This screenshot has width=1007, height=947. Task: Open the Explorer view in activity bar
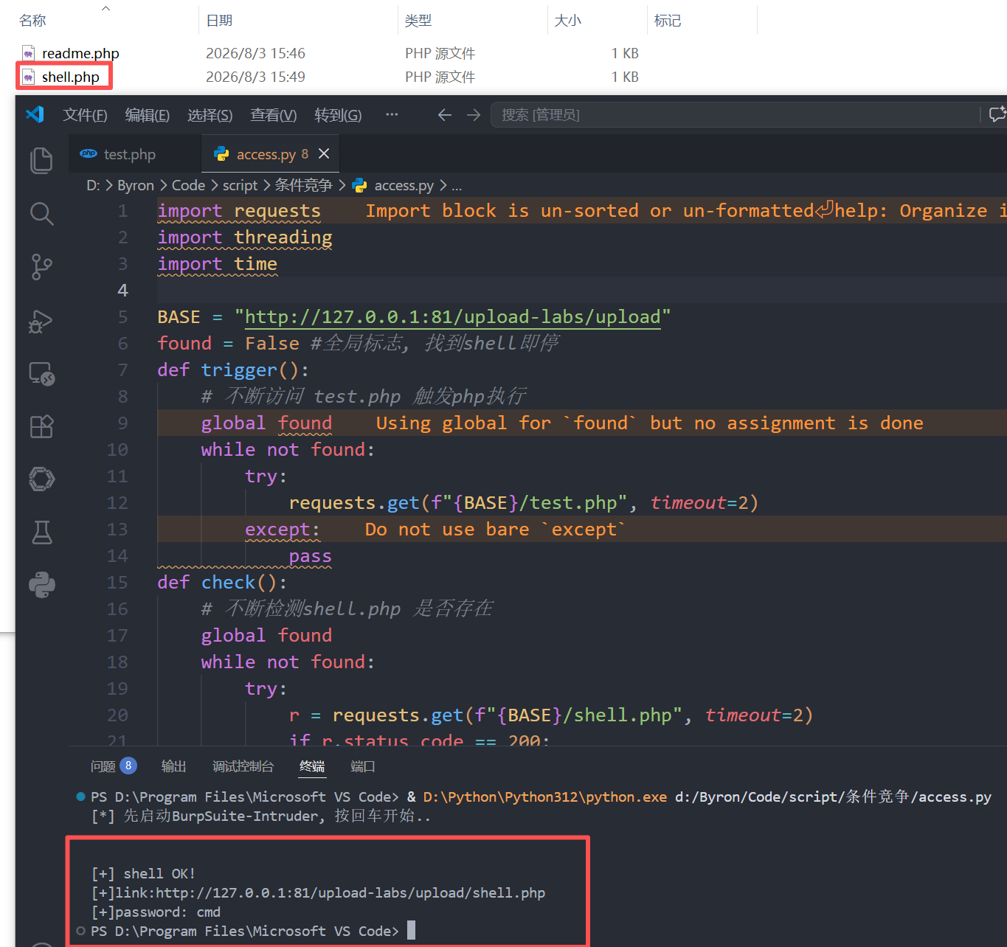click(x=41, y=161)
